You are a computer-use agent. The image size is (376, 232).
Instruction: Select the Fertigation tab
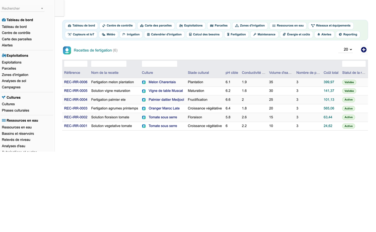pos(237,34)
